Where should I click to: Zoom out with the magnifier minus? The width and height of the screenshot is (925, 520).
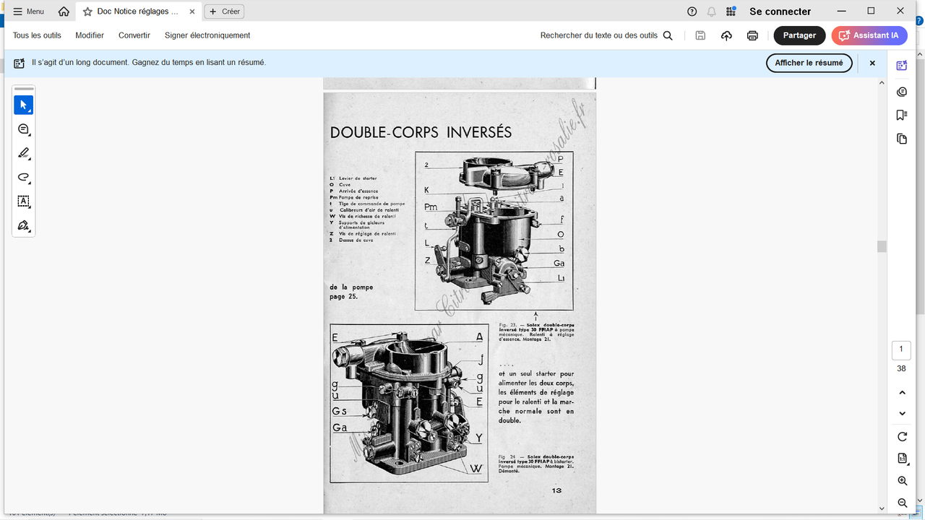902,503
